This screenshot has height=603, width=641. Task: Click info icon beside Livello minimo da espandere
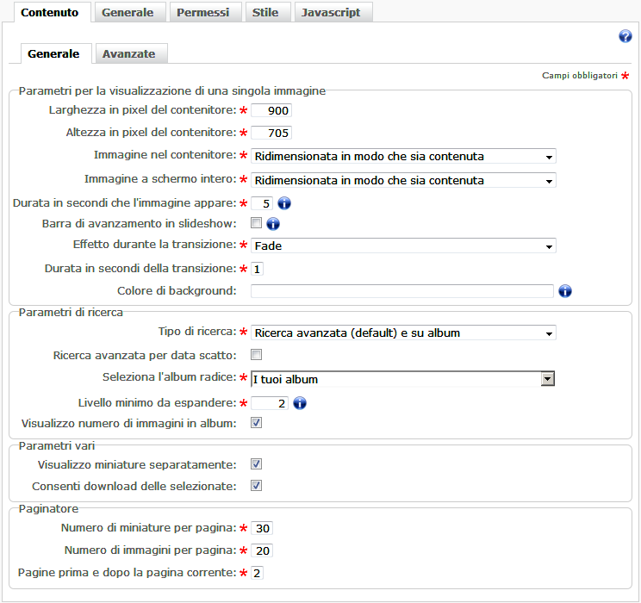[300, 402]
